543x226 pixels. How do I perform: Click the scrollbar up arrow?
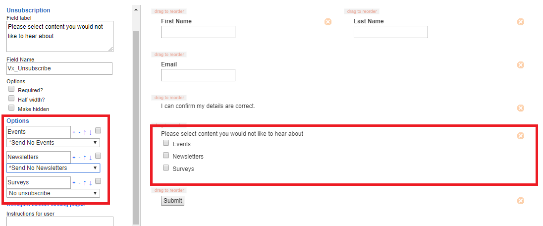tap(136, 9)
